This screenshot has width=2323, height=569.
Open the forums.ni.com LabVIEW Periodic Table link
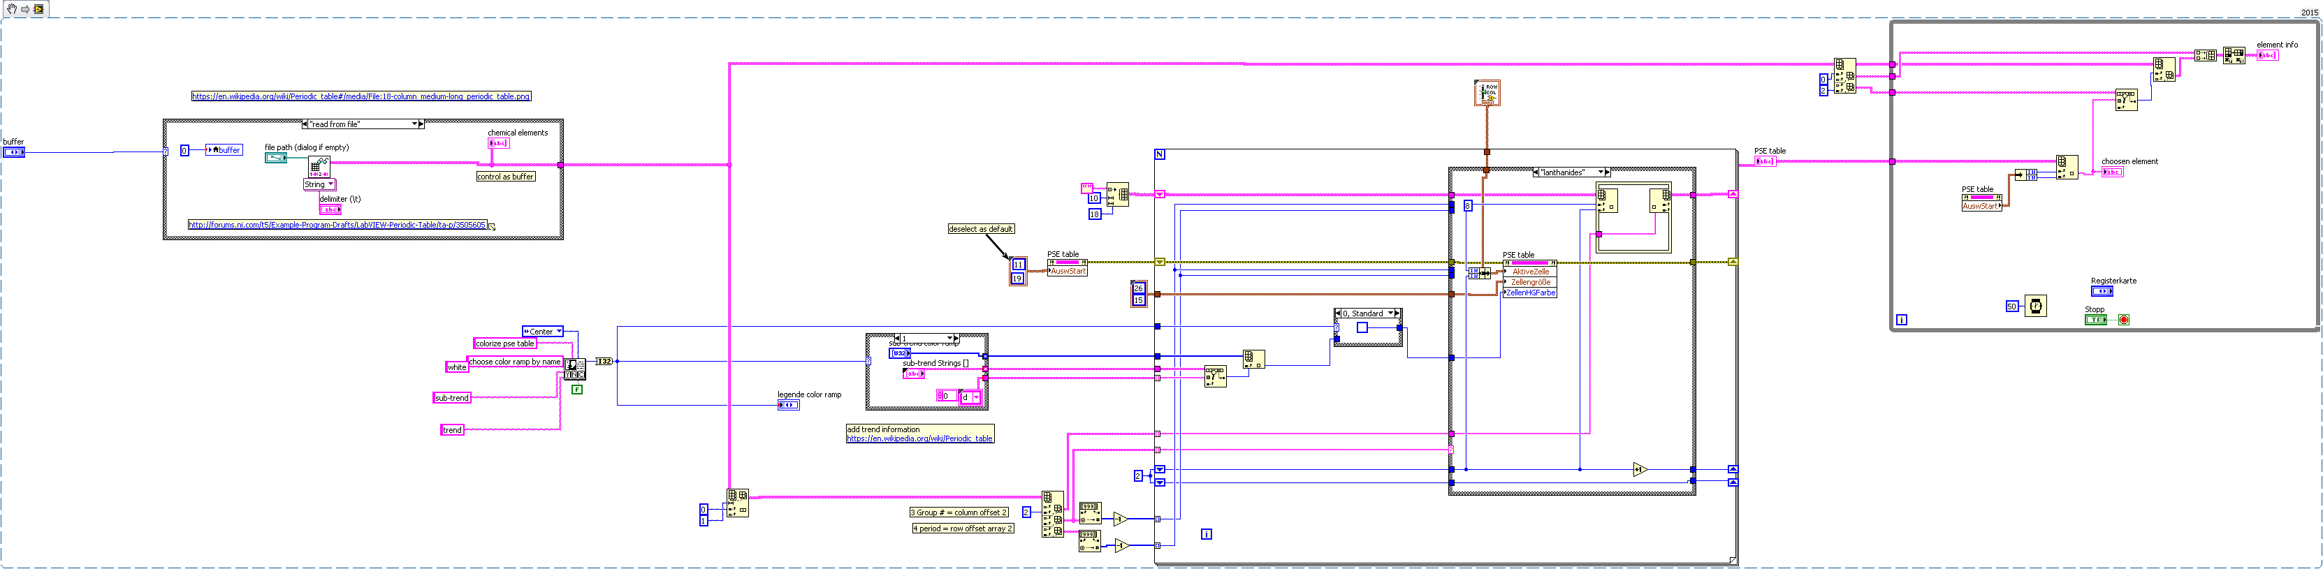[337, 225]
